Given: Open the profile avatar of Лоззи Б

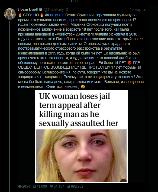Looking at the screenshot, I should coord(10,14).
